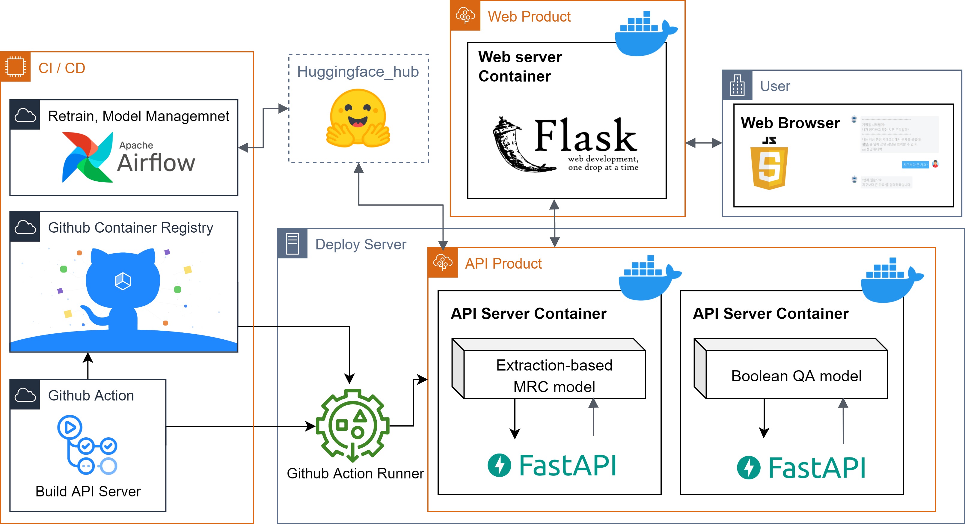Click the left FastAPI logo
This screenshot has width=965, height=524.
pyautogui.click(x=552, y=465)
